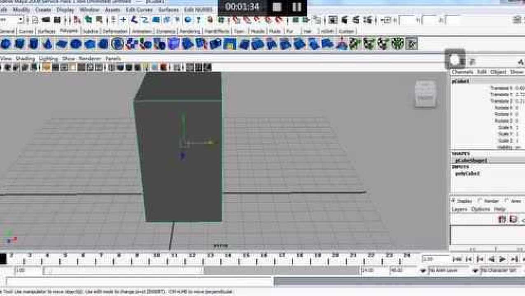Open the No Anim Layer dropdown
525x296 pixels.
tap(423, 271)
